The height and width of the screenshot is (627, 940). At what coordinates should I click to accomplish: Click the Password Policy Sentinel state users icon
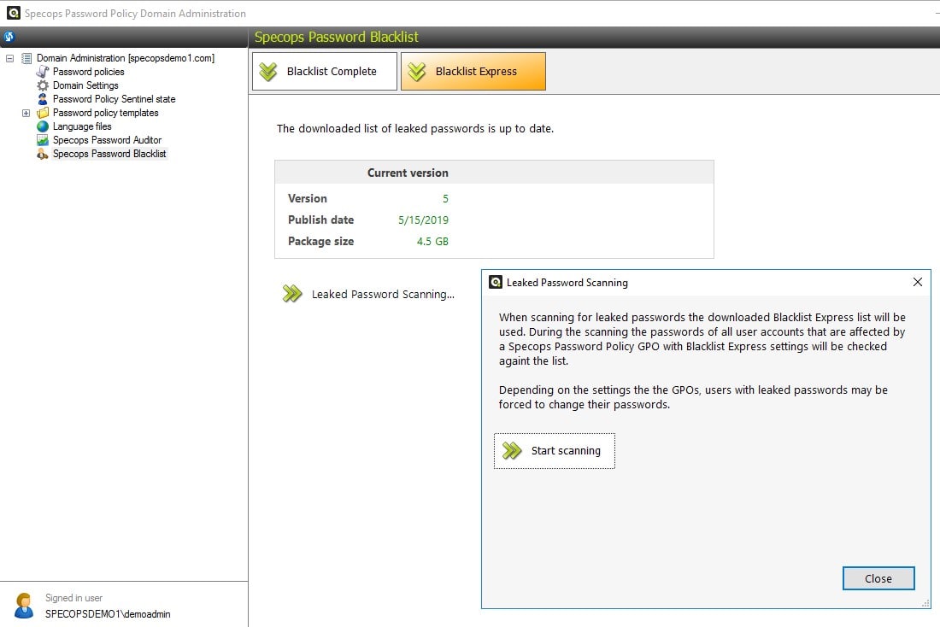click(x=42, y=99)
